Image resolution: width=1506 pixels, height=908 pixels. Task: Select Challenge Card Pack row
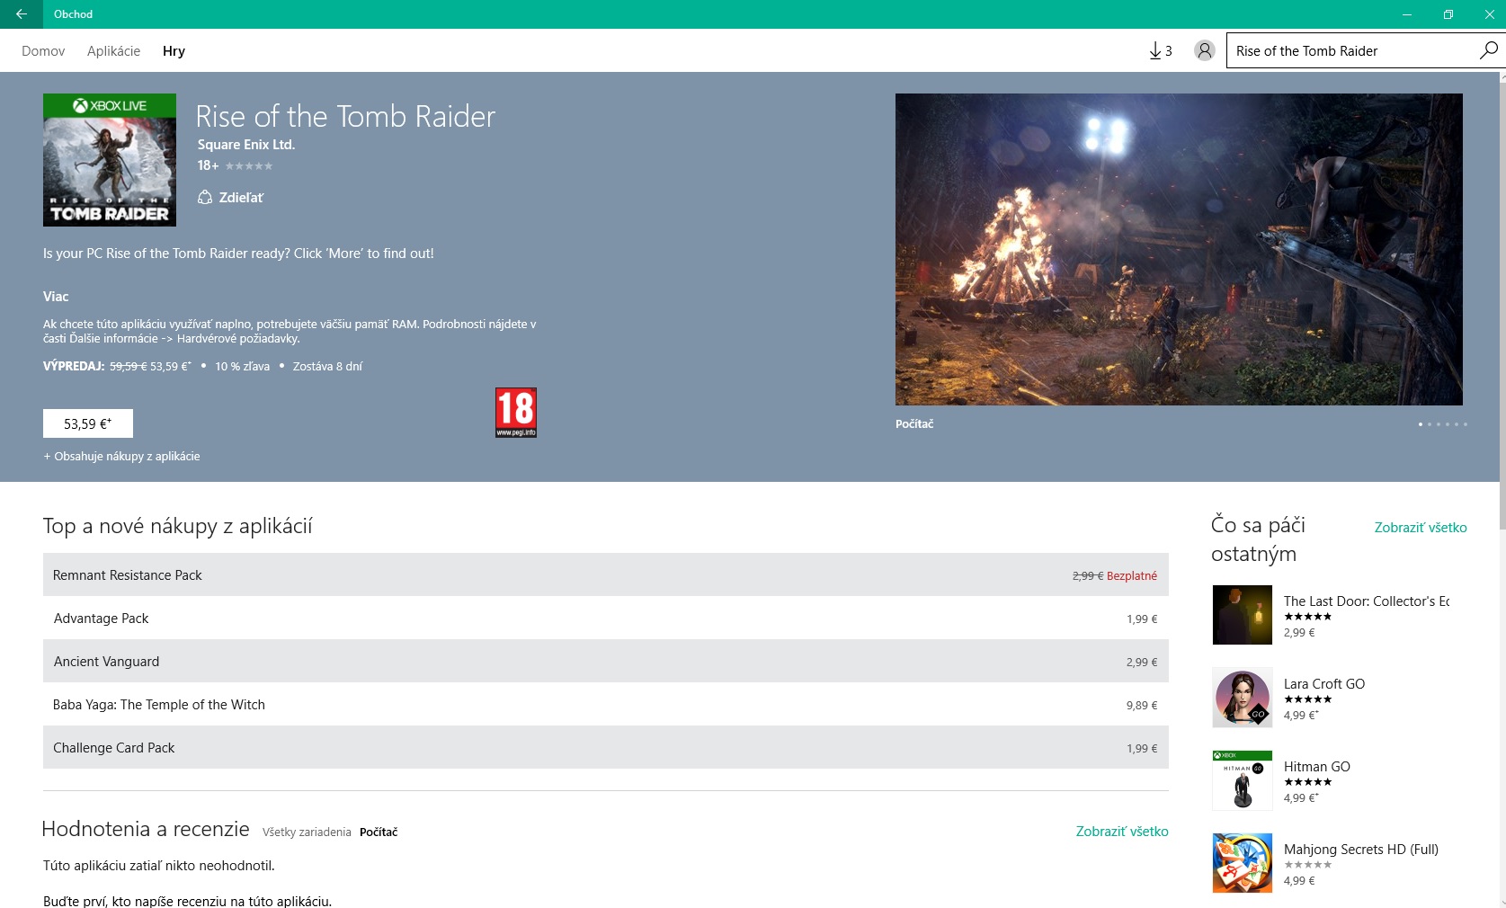(606, 748)
